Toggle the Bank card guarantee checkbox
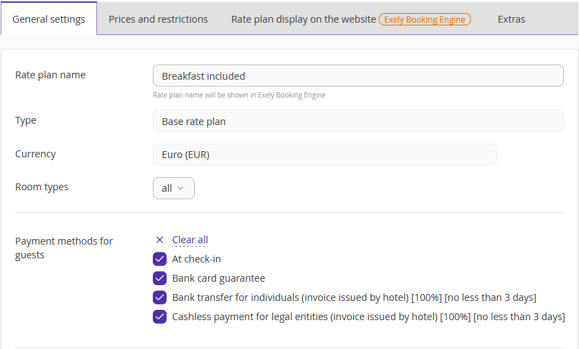The image size is (579, 349). tap(160, 278)
